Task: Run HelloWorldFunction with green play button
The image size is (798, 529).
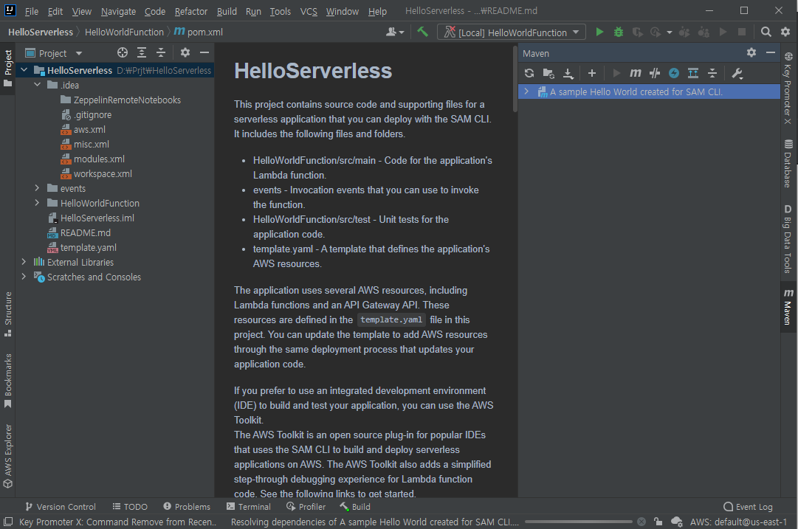Action: [599, 32]
